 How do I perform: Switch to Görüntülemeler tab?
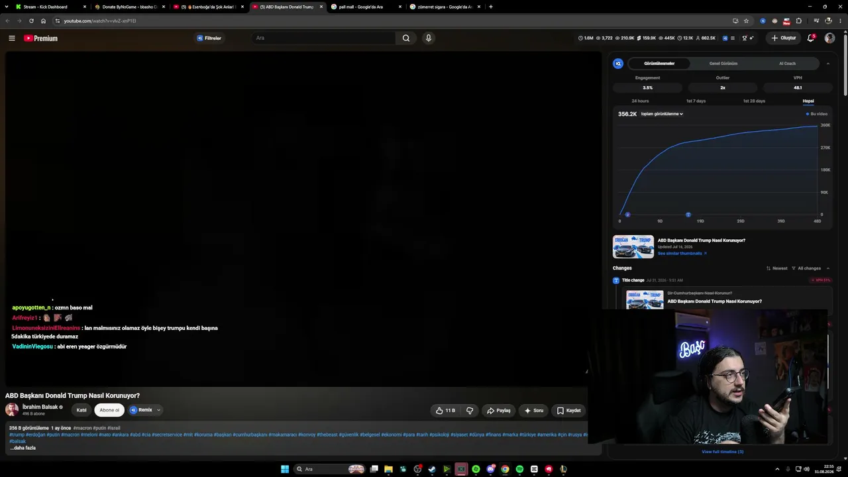tap(659, 64)
